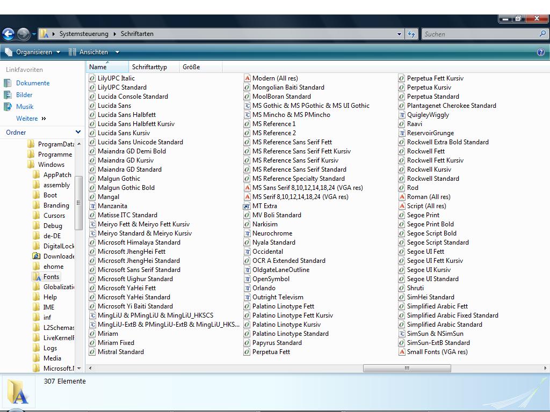Select the Segoe UI Standard font
Screen dimensions: 550x412
point(432,279)
